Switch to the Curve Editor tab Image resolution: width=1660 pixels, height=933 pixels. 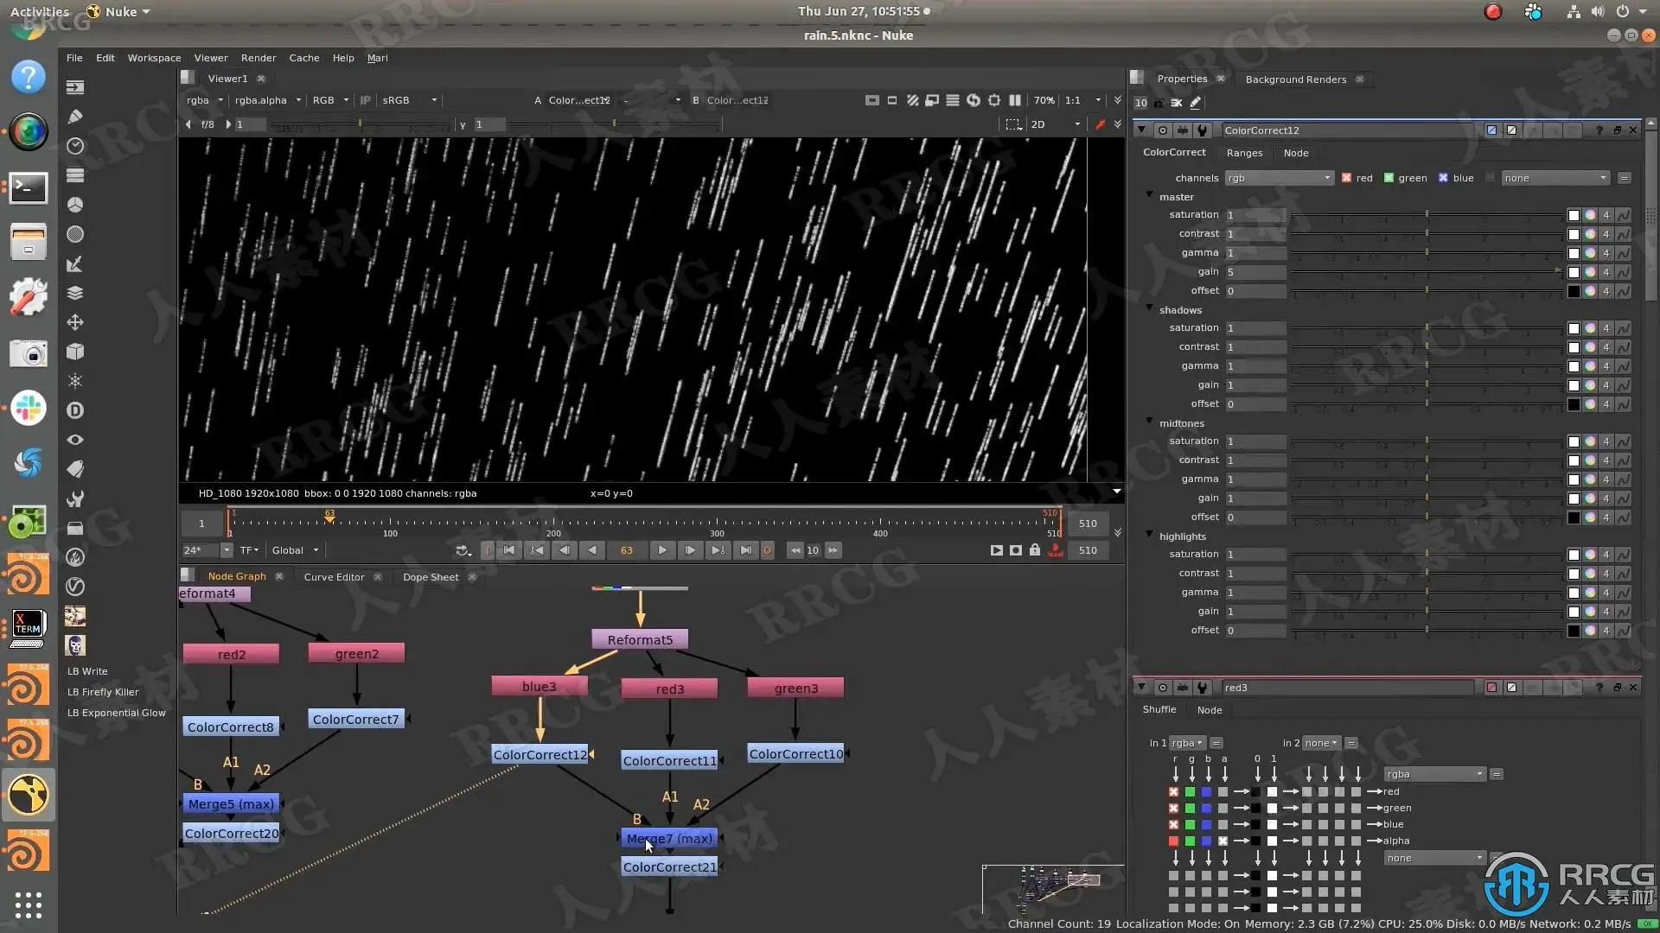(x=334, y=577)
